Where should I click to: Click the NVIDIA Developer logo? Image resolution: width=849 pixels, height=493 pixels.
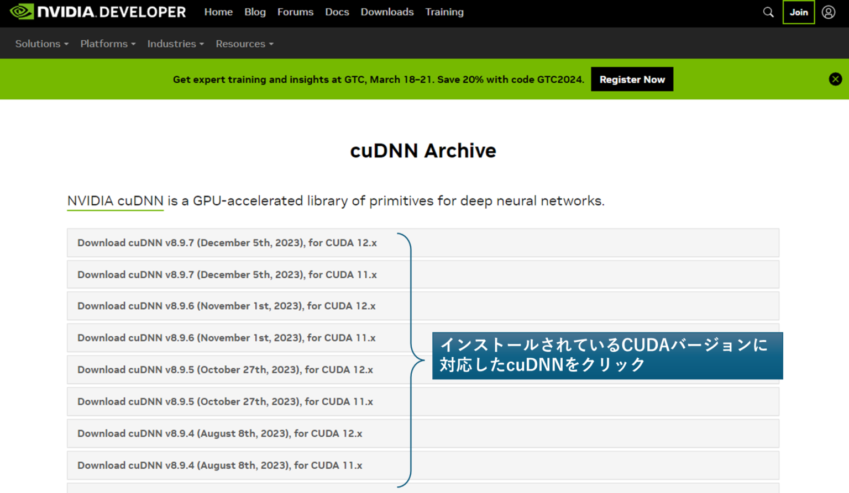click(x=98, y=12)
